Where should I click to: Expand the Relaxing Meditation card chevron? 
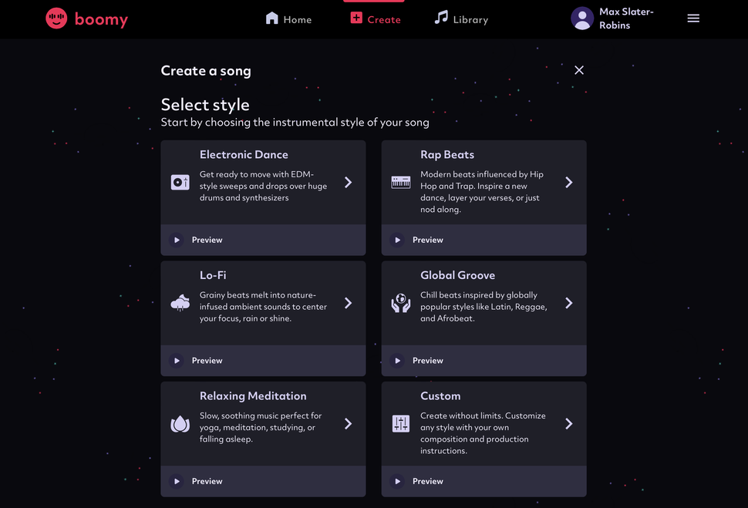point(348,424)
